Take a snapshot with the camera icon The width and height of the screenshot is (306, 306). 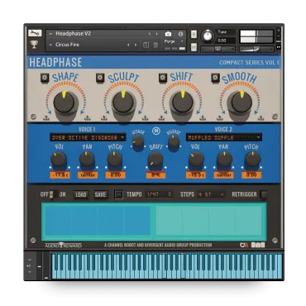(168, 34)
